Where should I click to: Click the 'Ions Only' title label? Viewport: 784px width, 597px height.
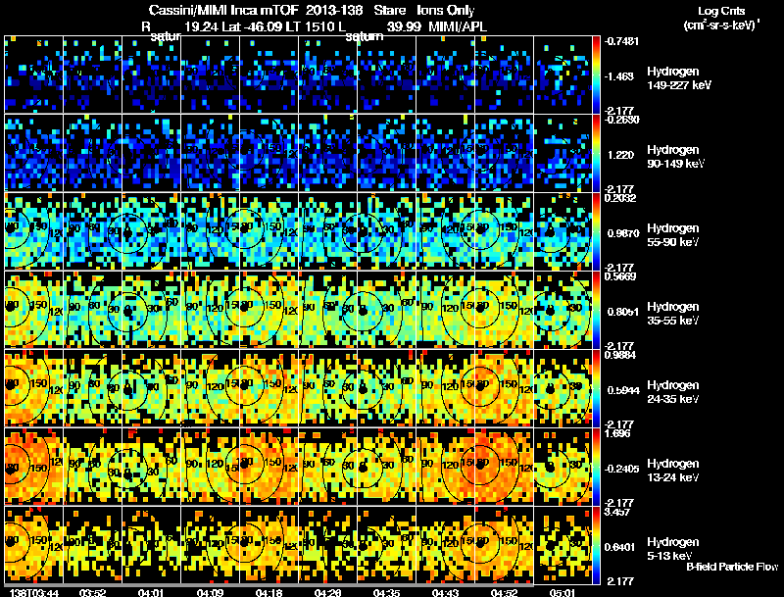(446, 11)
